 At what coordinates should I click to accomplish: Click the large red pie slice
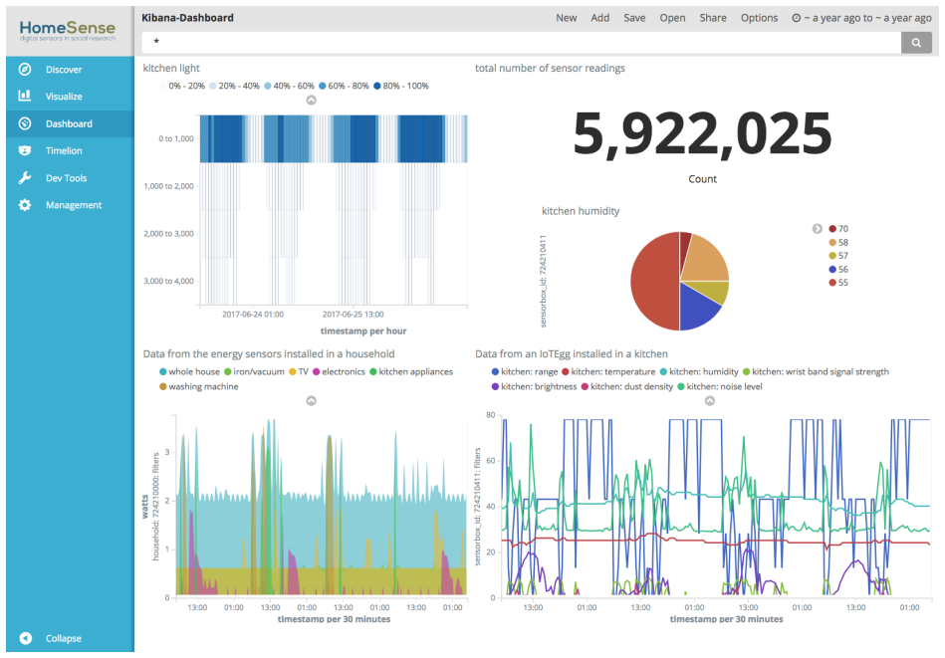654,281
